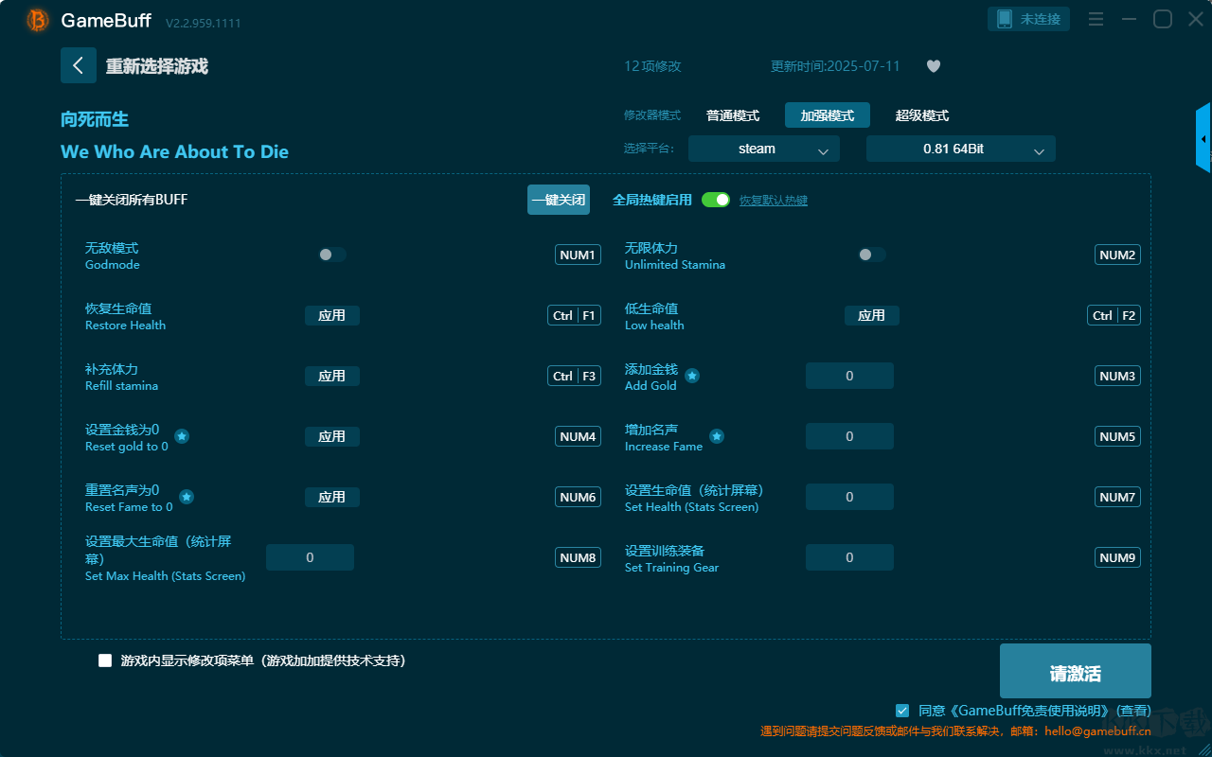Click the back arrow to reselect game
This screenshot has height=757, width=1212.
coord(78,65)
